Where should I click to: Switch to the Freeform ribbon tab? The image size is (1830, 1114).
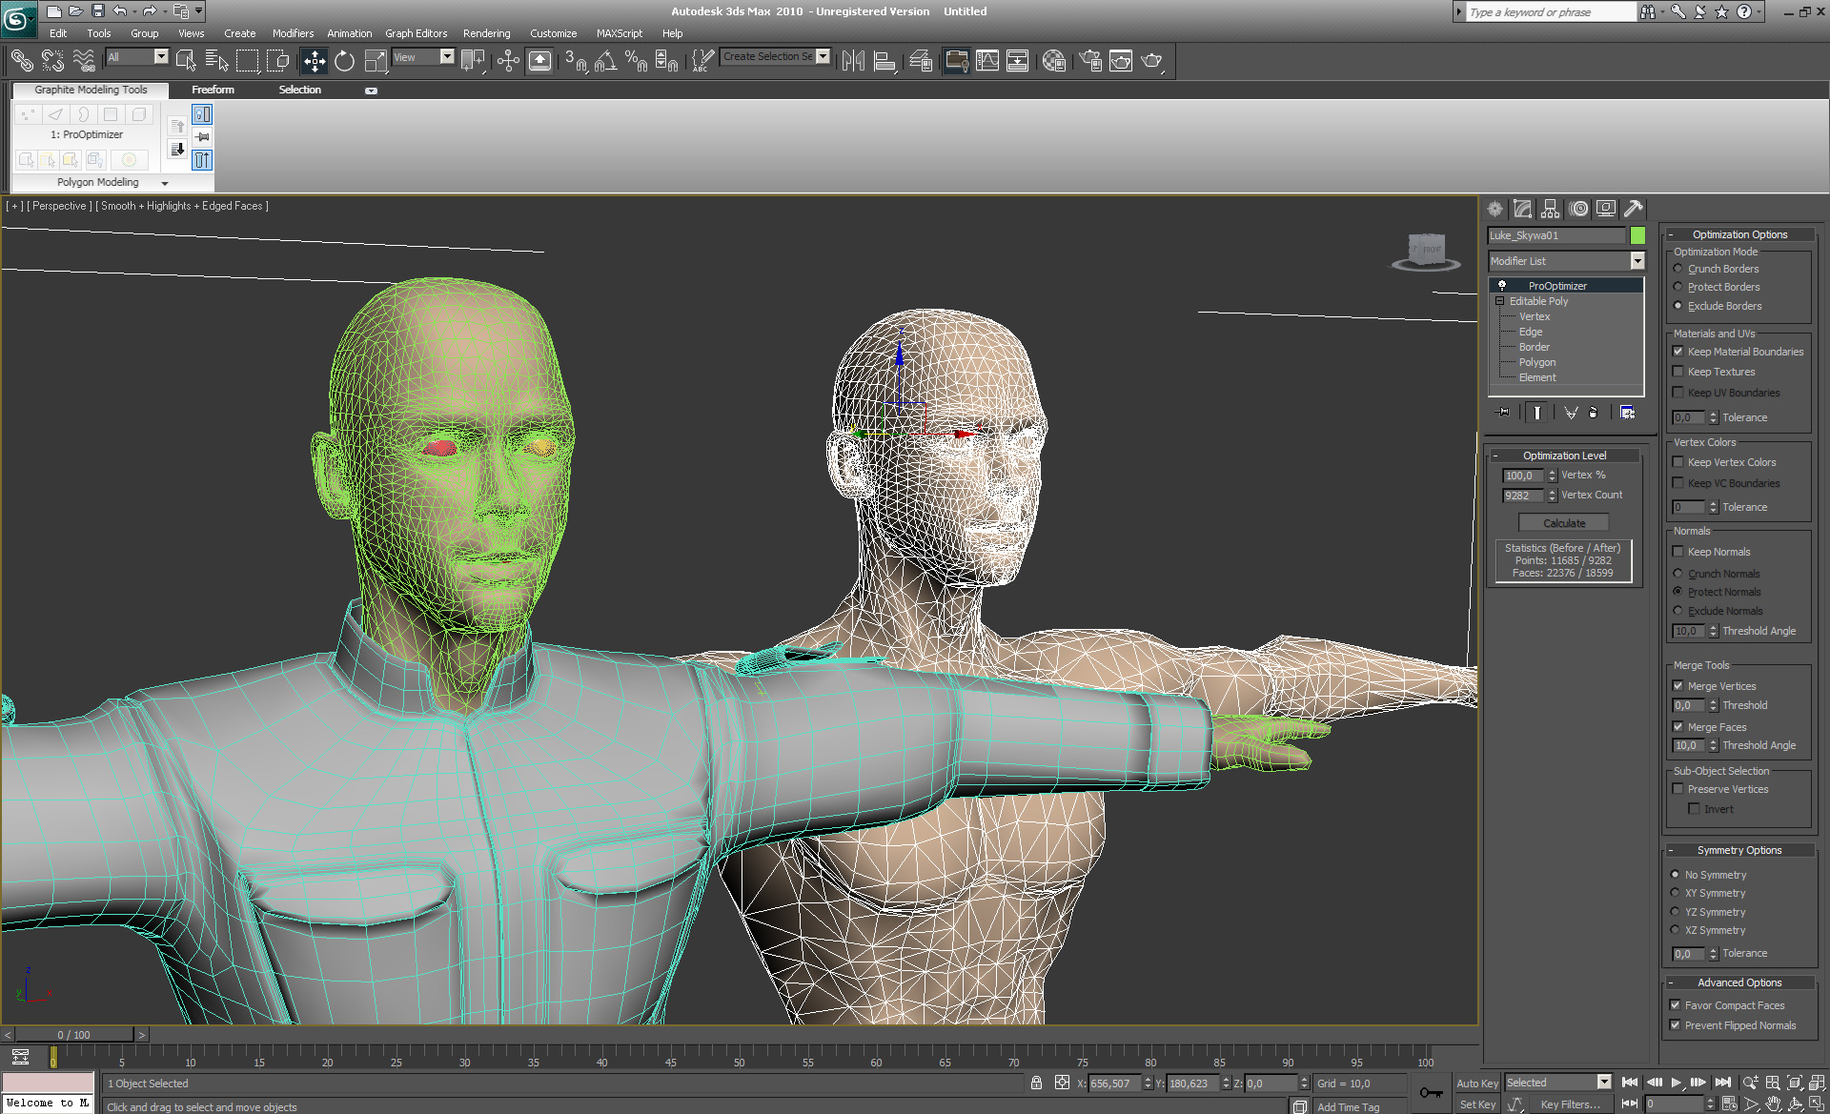[213, 90]
